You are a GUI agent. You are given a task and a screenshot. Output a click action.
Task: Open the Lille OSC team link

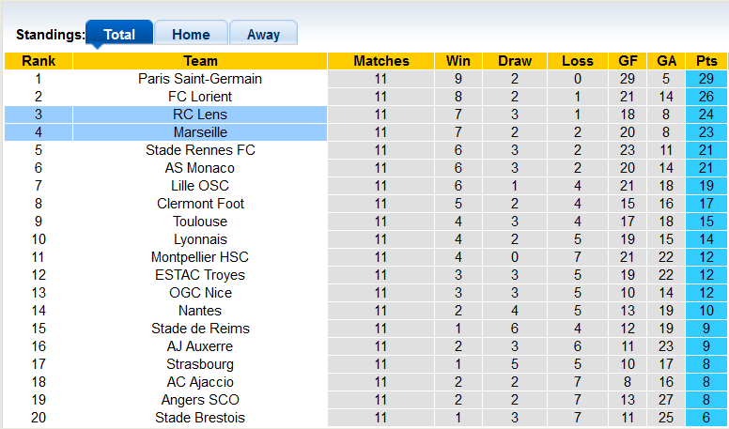tap(200, 186)
